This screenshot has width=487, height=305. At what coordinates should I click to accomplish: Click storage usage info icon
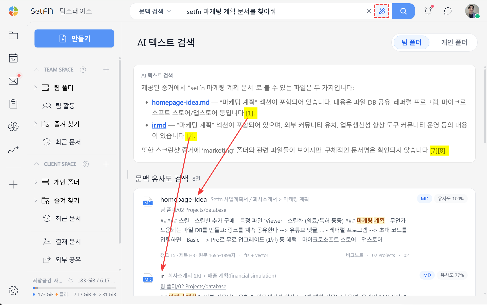71,280
